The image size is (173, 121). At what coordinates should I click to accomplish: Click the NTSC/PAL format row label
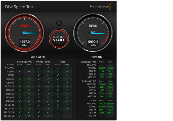coord(9,68)
